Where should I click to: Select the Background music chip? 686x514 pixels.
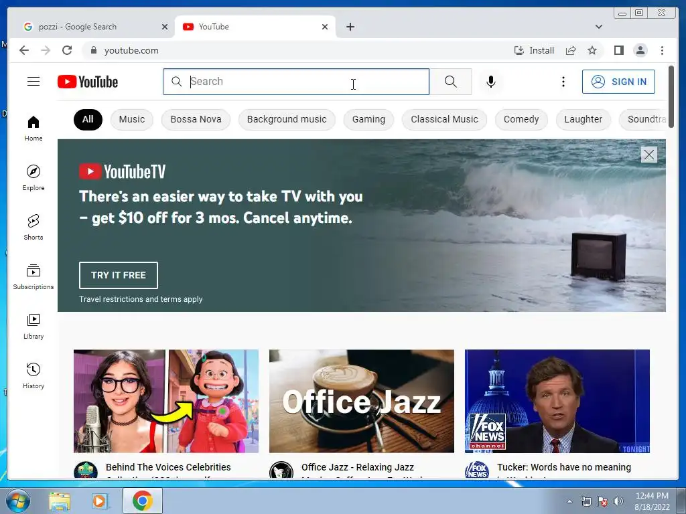click(x=287, y=119)
